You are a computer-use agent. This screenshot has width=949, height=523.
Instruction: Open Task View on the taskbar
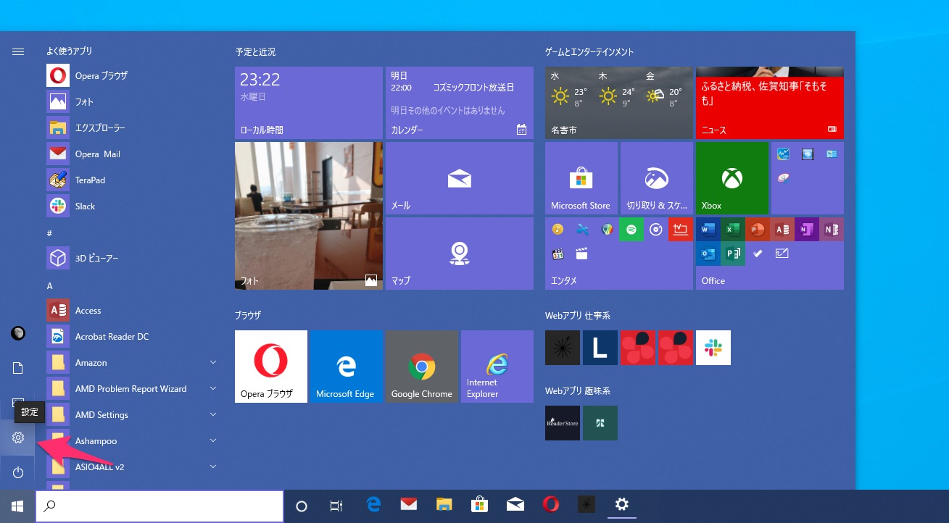click(336, 506)
